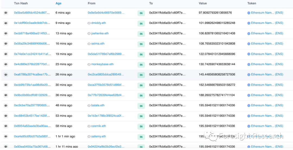The width and height of the screenshot is (293, 150).
Task: Click contract icon beside dmiddy.eth
Action: point(89,23)
